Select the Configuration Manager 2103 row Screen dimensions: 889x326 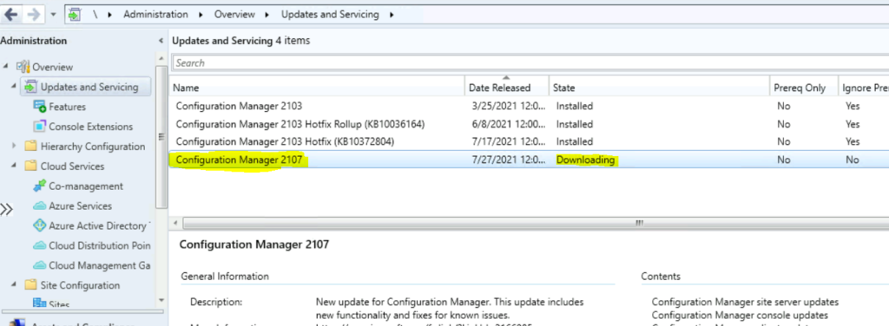pos(529,106)
